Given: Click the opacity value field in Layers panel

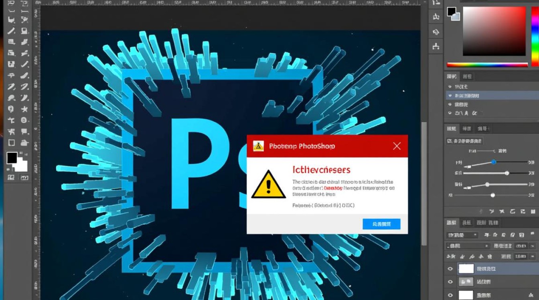Looking at the screenshot, I should (521, 246).
